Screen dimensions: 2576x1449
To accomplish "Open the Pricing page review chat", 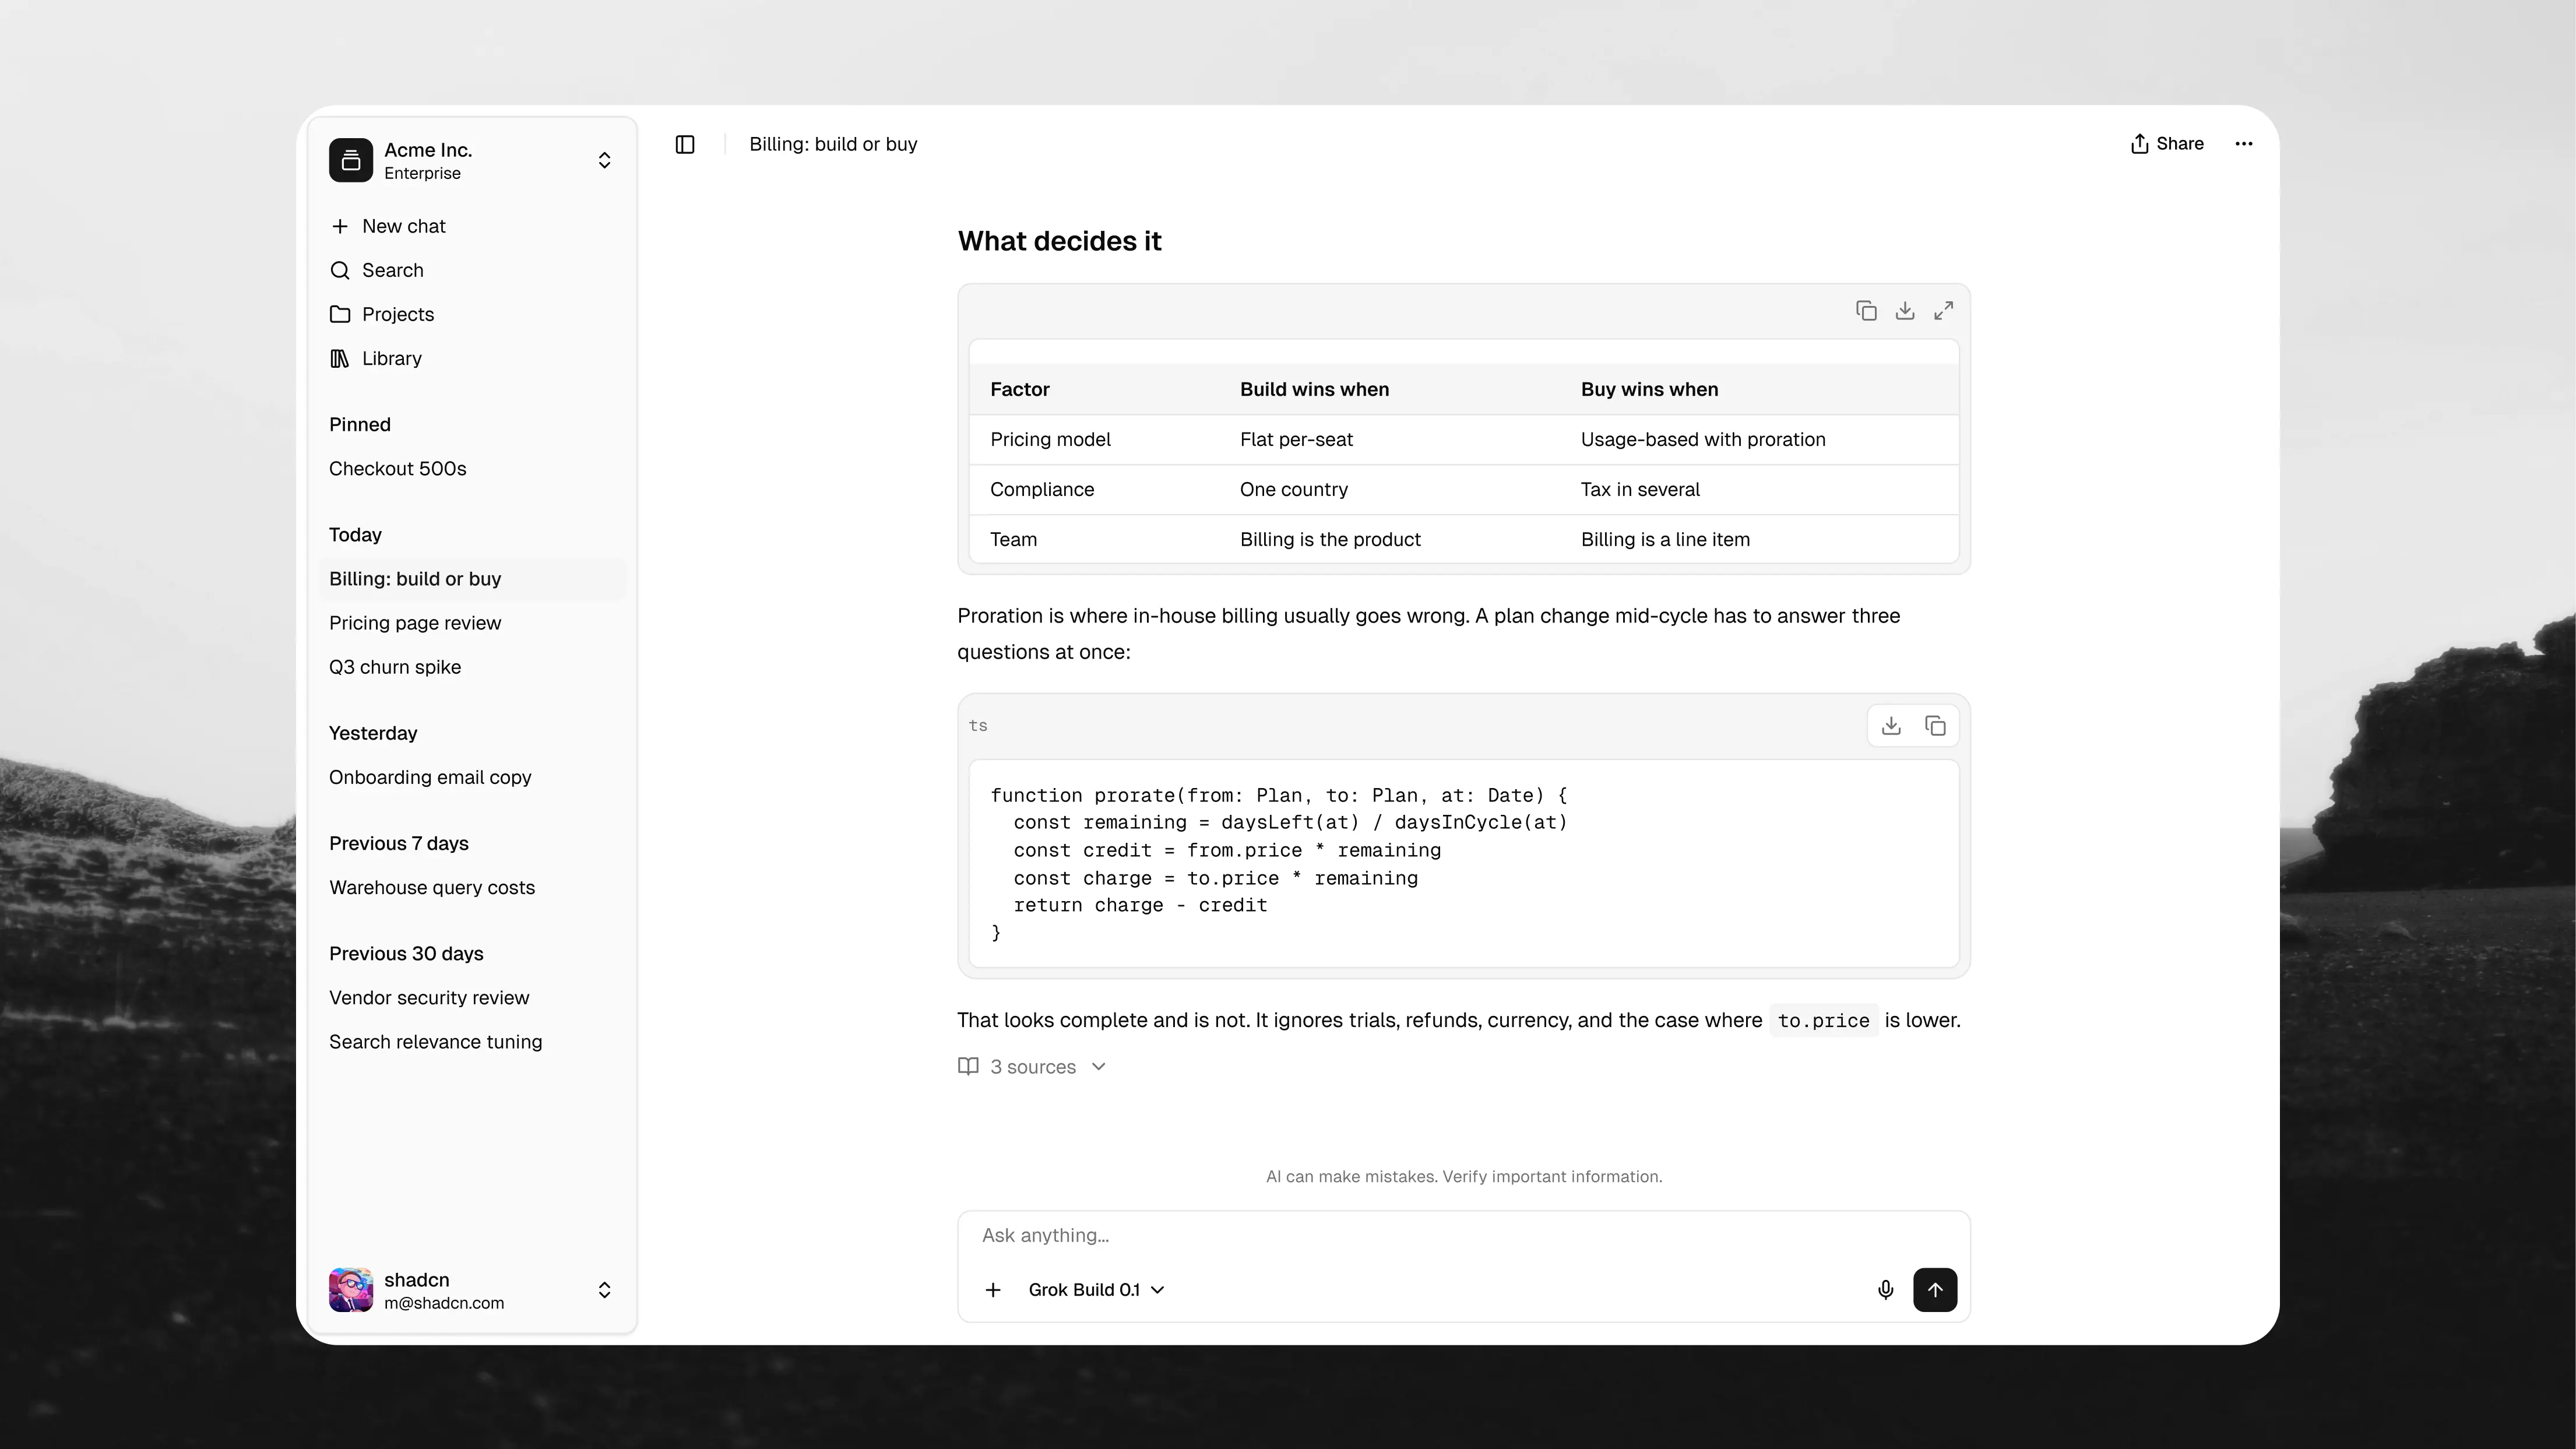I will click(472, 623).
